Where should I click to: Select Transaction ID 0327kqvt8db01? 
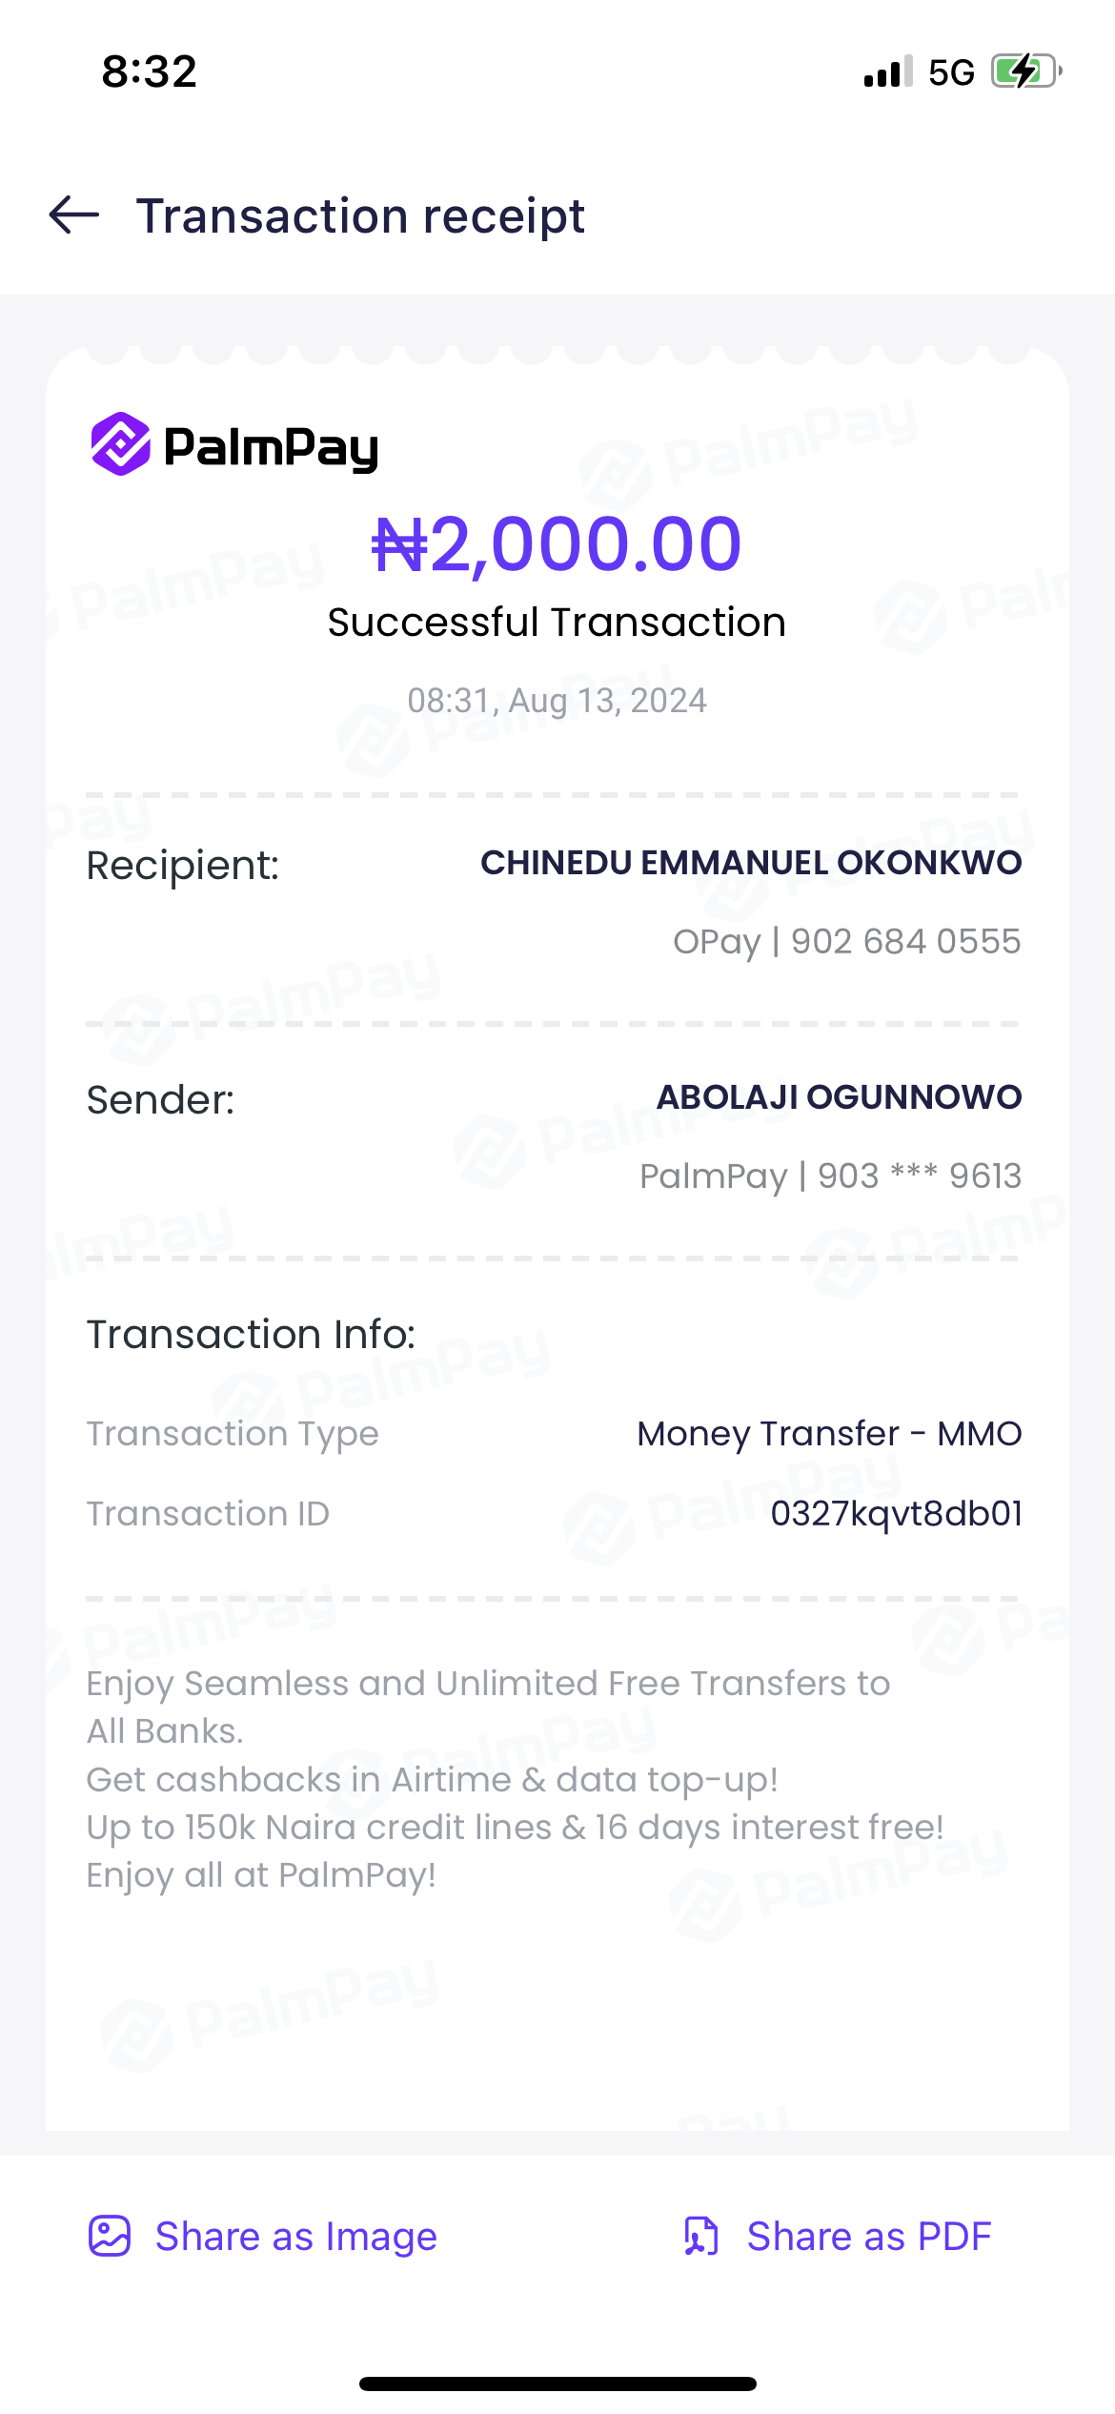[896, 1514]
